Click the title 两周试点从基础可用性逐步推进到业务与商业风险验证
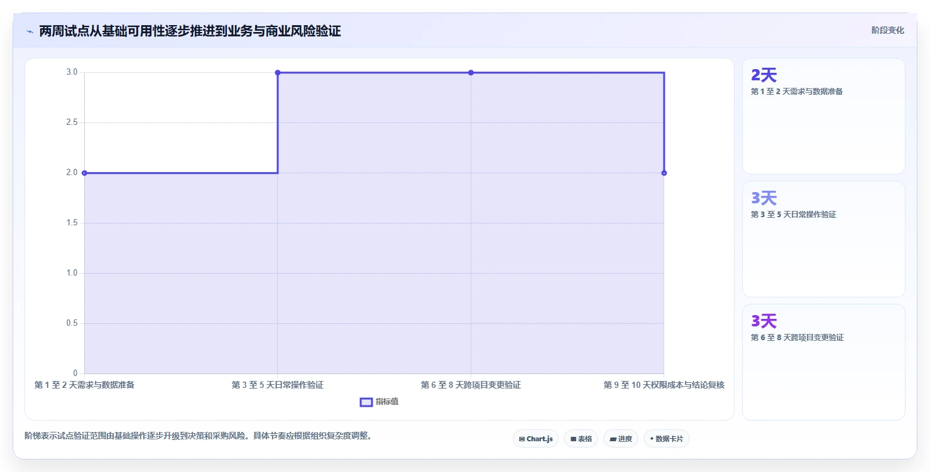Screen dimensions: 930x472 190,31
